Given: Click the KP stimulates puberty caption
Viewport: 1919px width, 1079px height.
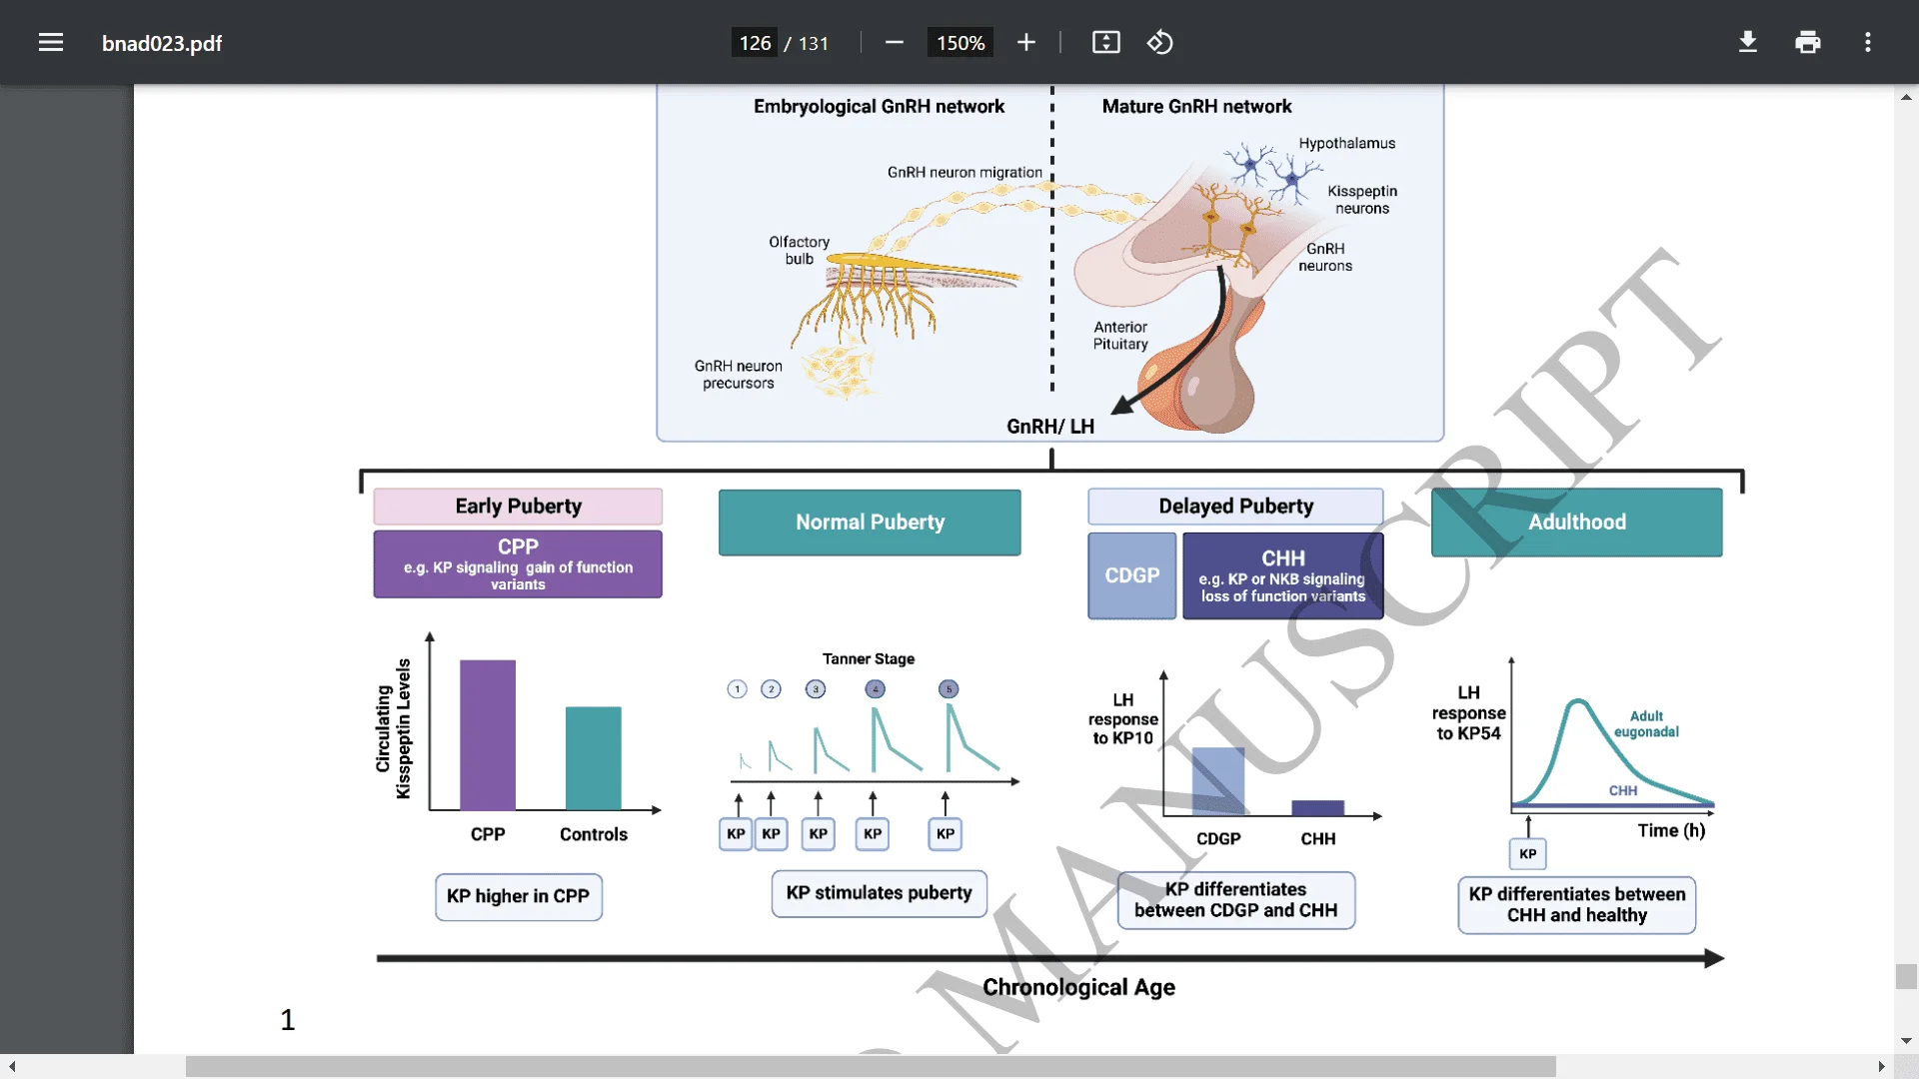Looking at the screenshot, I should pos(879,893).
